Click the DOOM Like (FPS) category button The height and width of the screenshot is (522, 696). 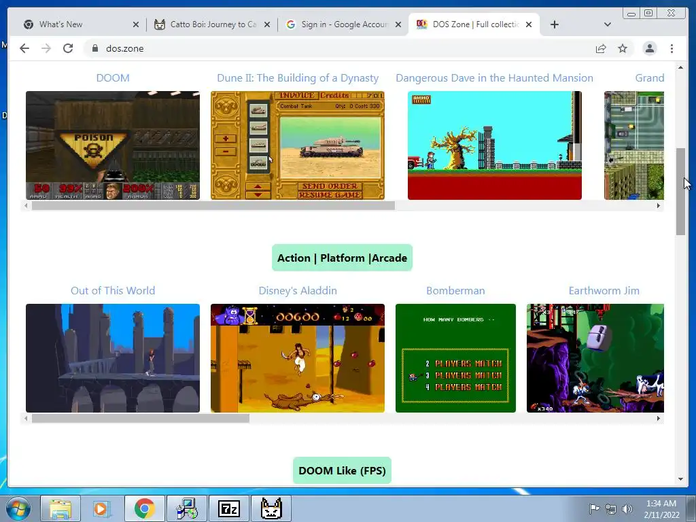[x=342, y=470]
